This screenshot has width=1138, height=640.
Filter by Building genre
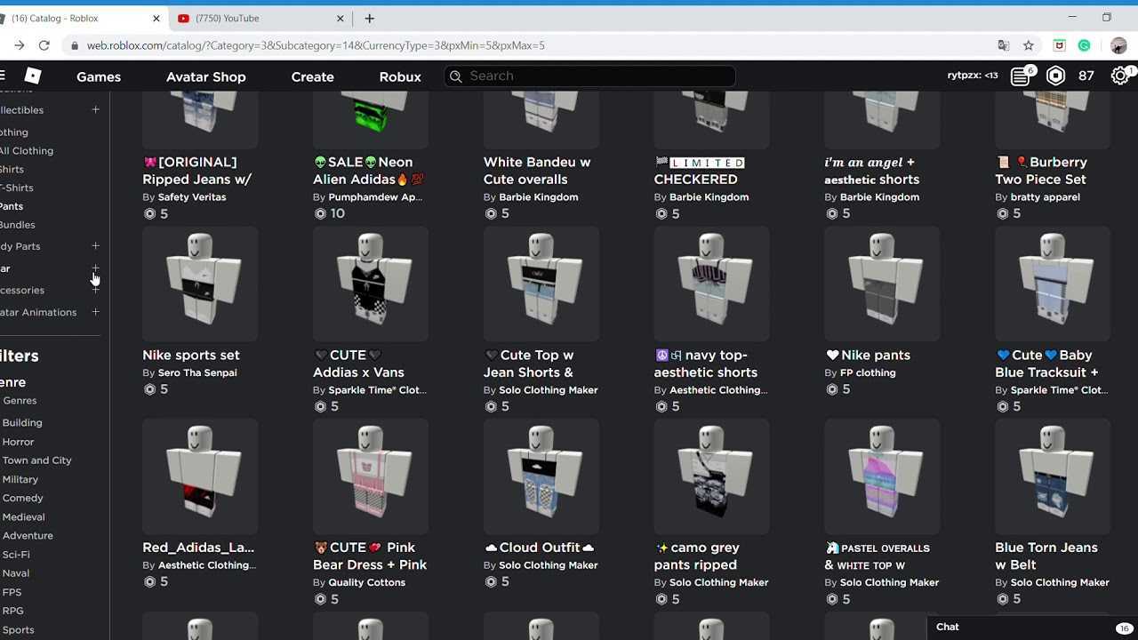coord(22,423)
